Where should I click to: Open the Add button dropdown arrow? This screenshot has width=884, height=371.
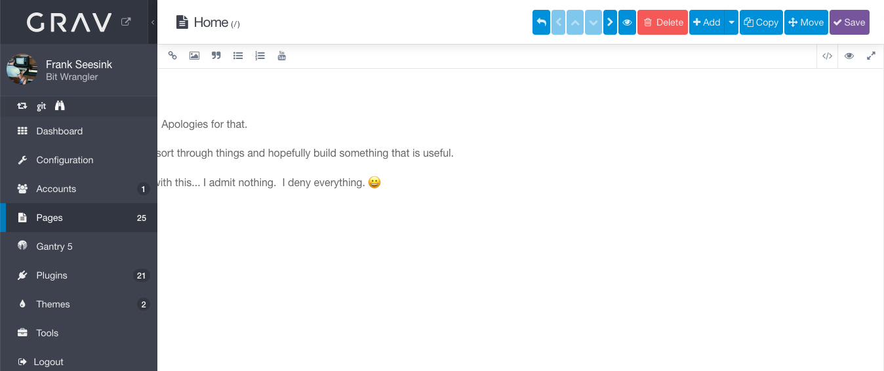tap(732, 22)
